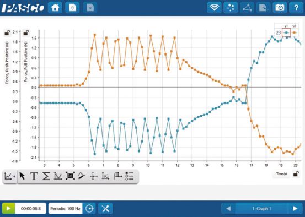Toggle lock on Push Positive axis
Viewport: 305px width, 217px height.
coord(7,32)
